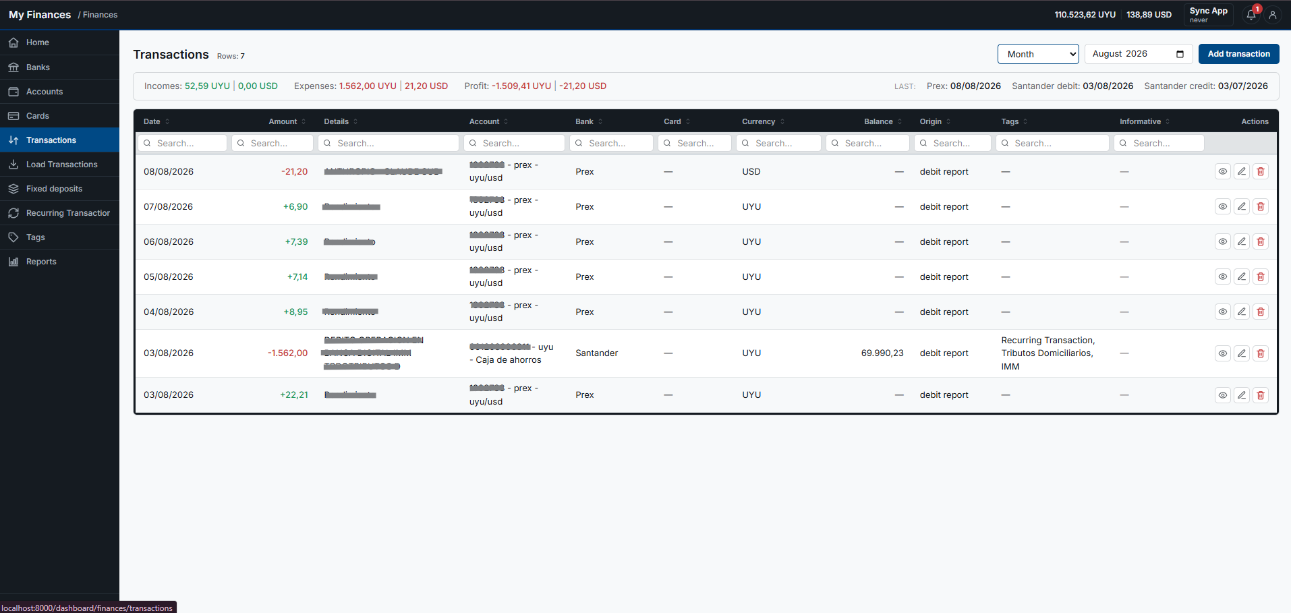Focus the Currency column search field
This screenshot has width=1291, height=613.
point(778,143)
